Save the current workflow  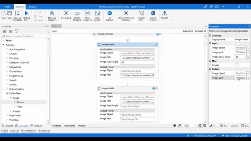tap(9, 16)
